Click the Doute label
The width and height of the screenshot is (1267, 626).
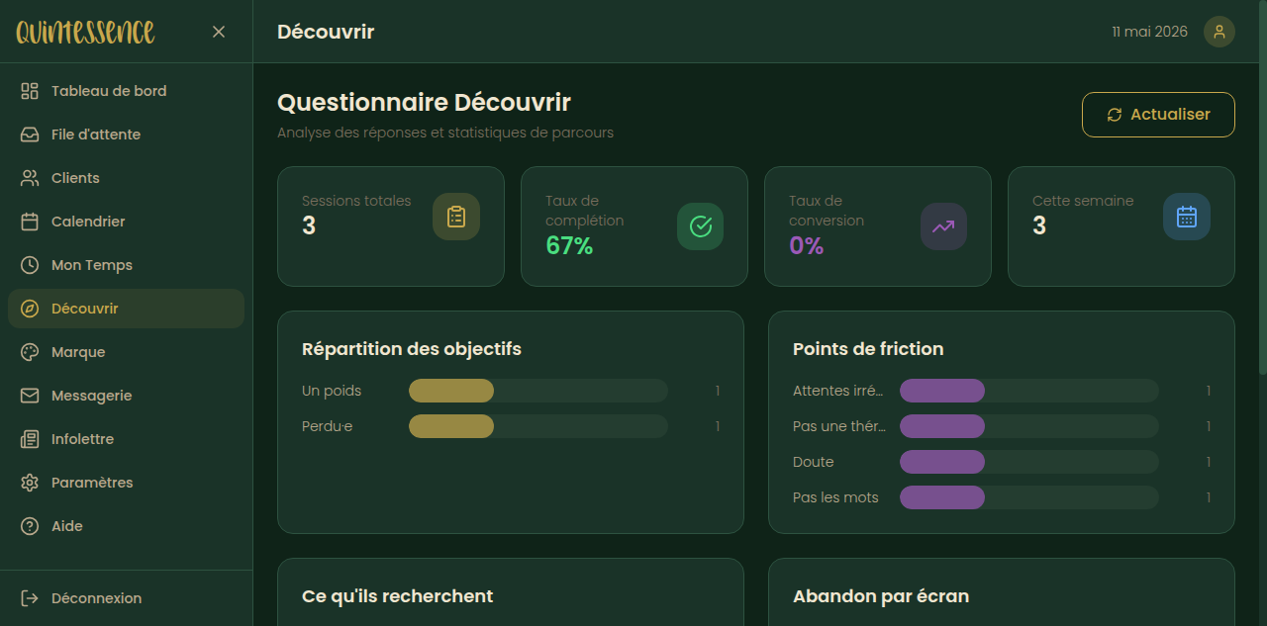coord(814,462)
